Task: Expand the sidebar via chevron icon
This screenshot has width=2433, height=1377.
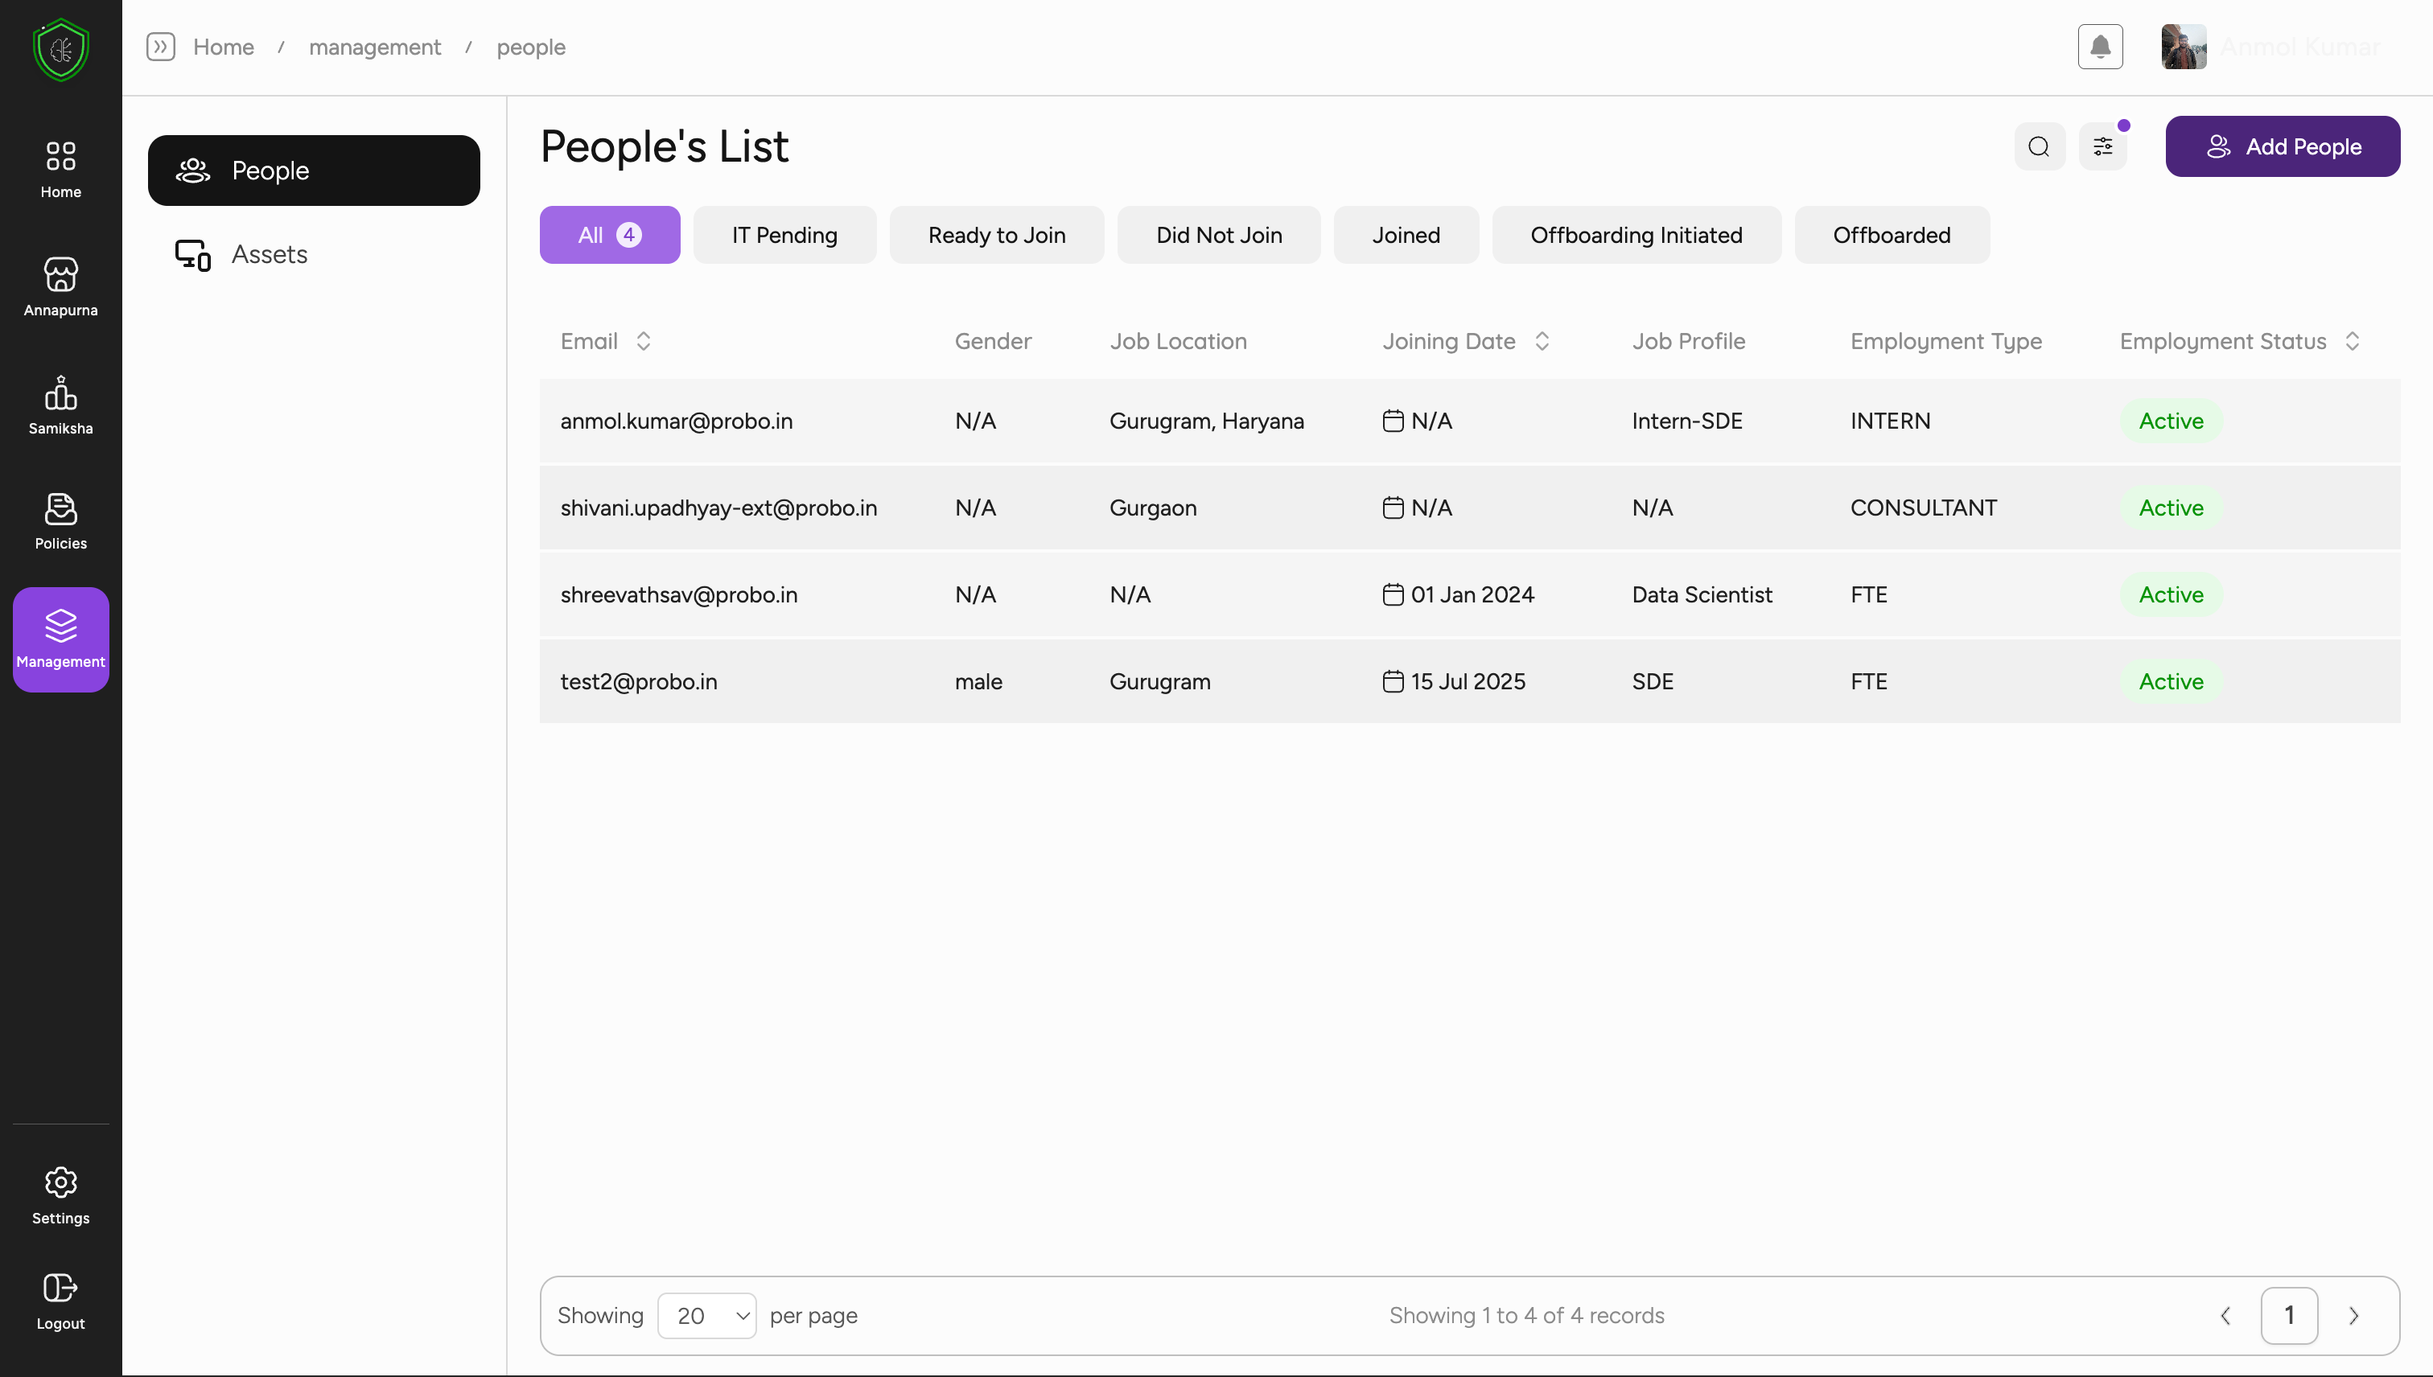Action: 161,47
